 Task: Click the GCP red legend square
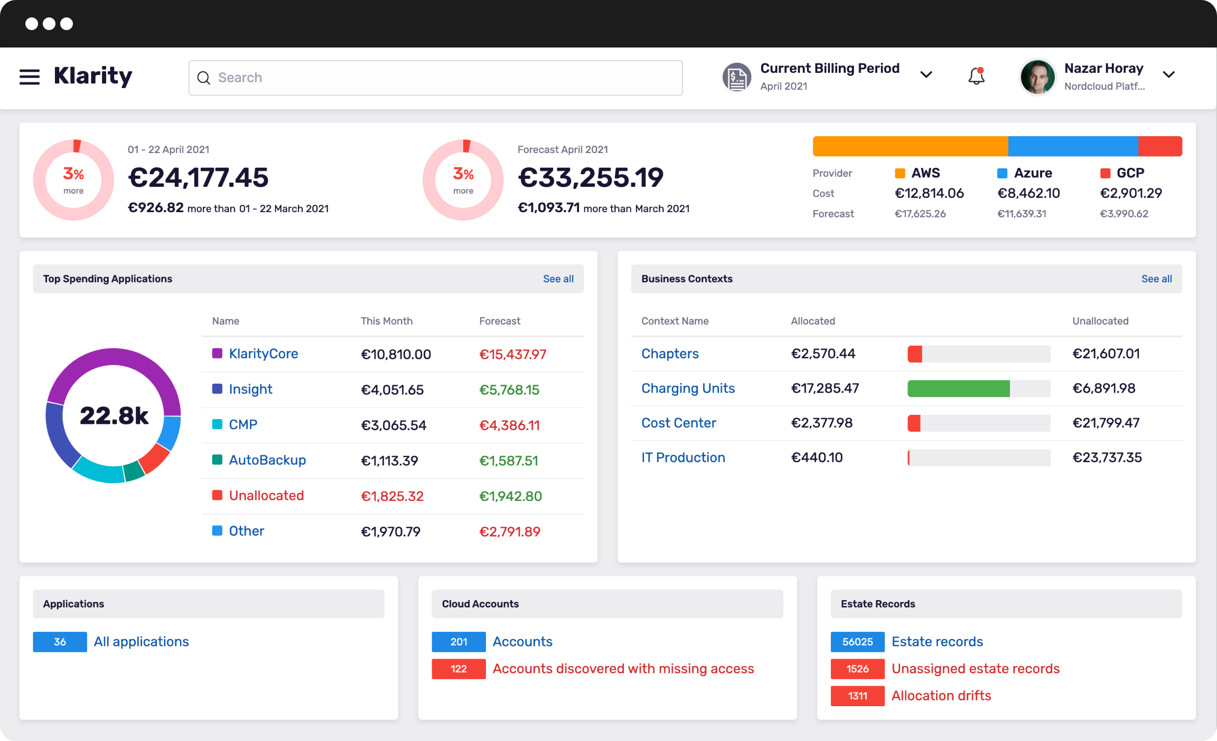[x=1106, y=173]
